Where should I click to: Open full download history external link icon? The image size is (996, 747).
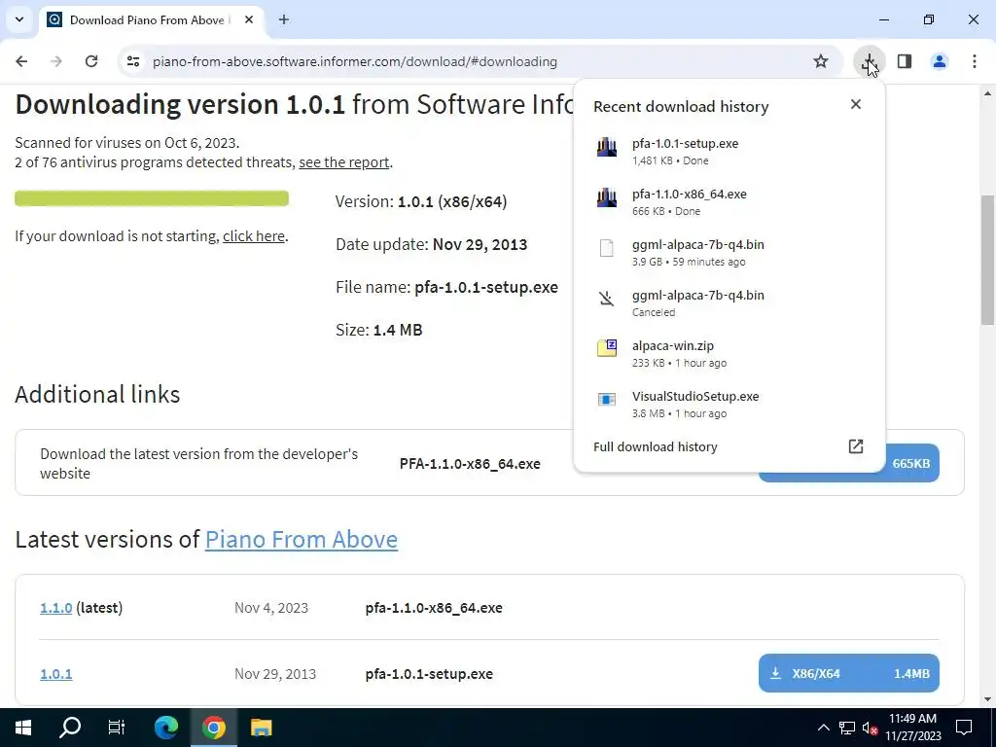pyautogui.click(x=856, y=446)
